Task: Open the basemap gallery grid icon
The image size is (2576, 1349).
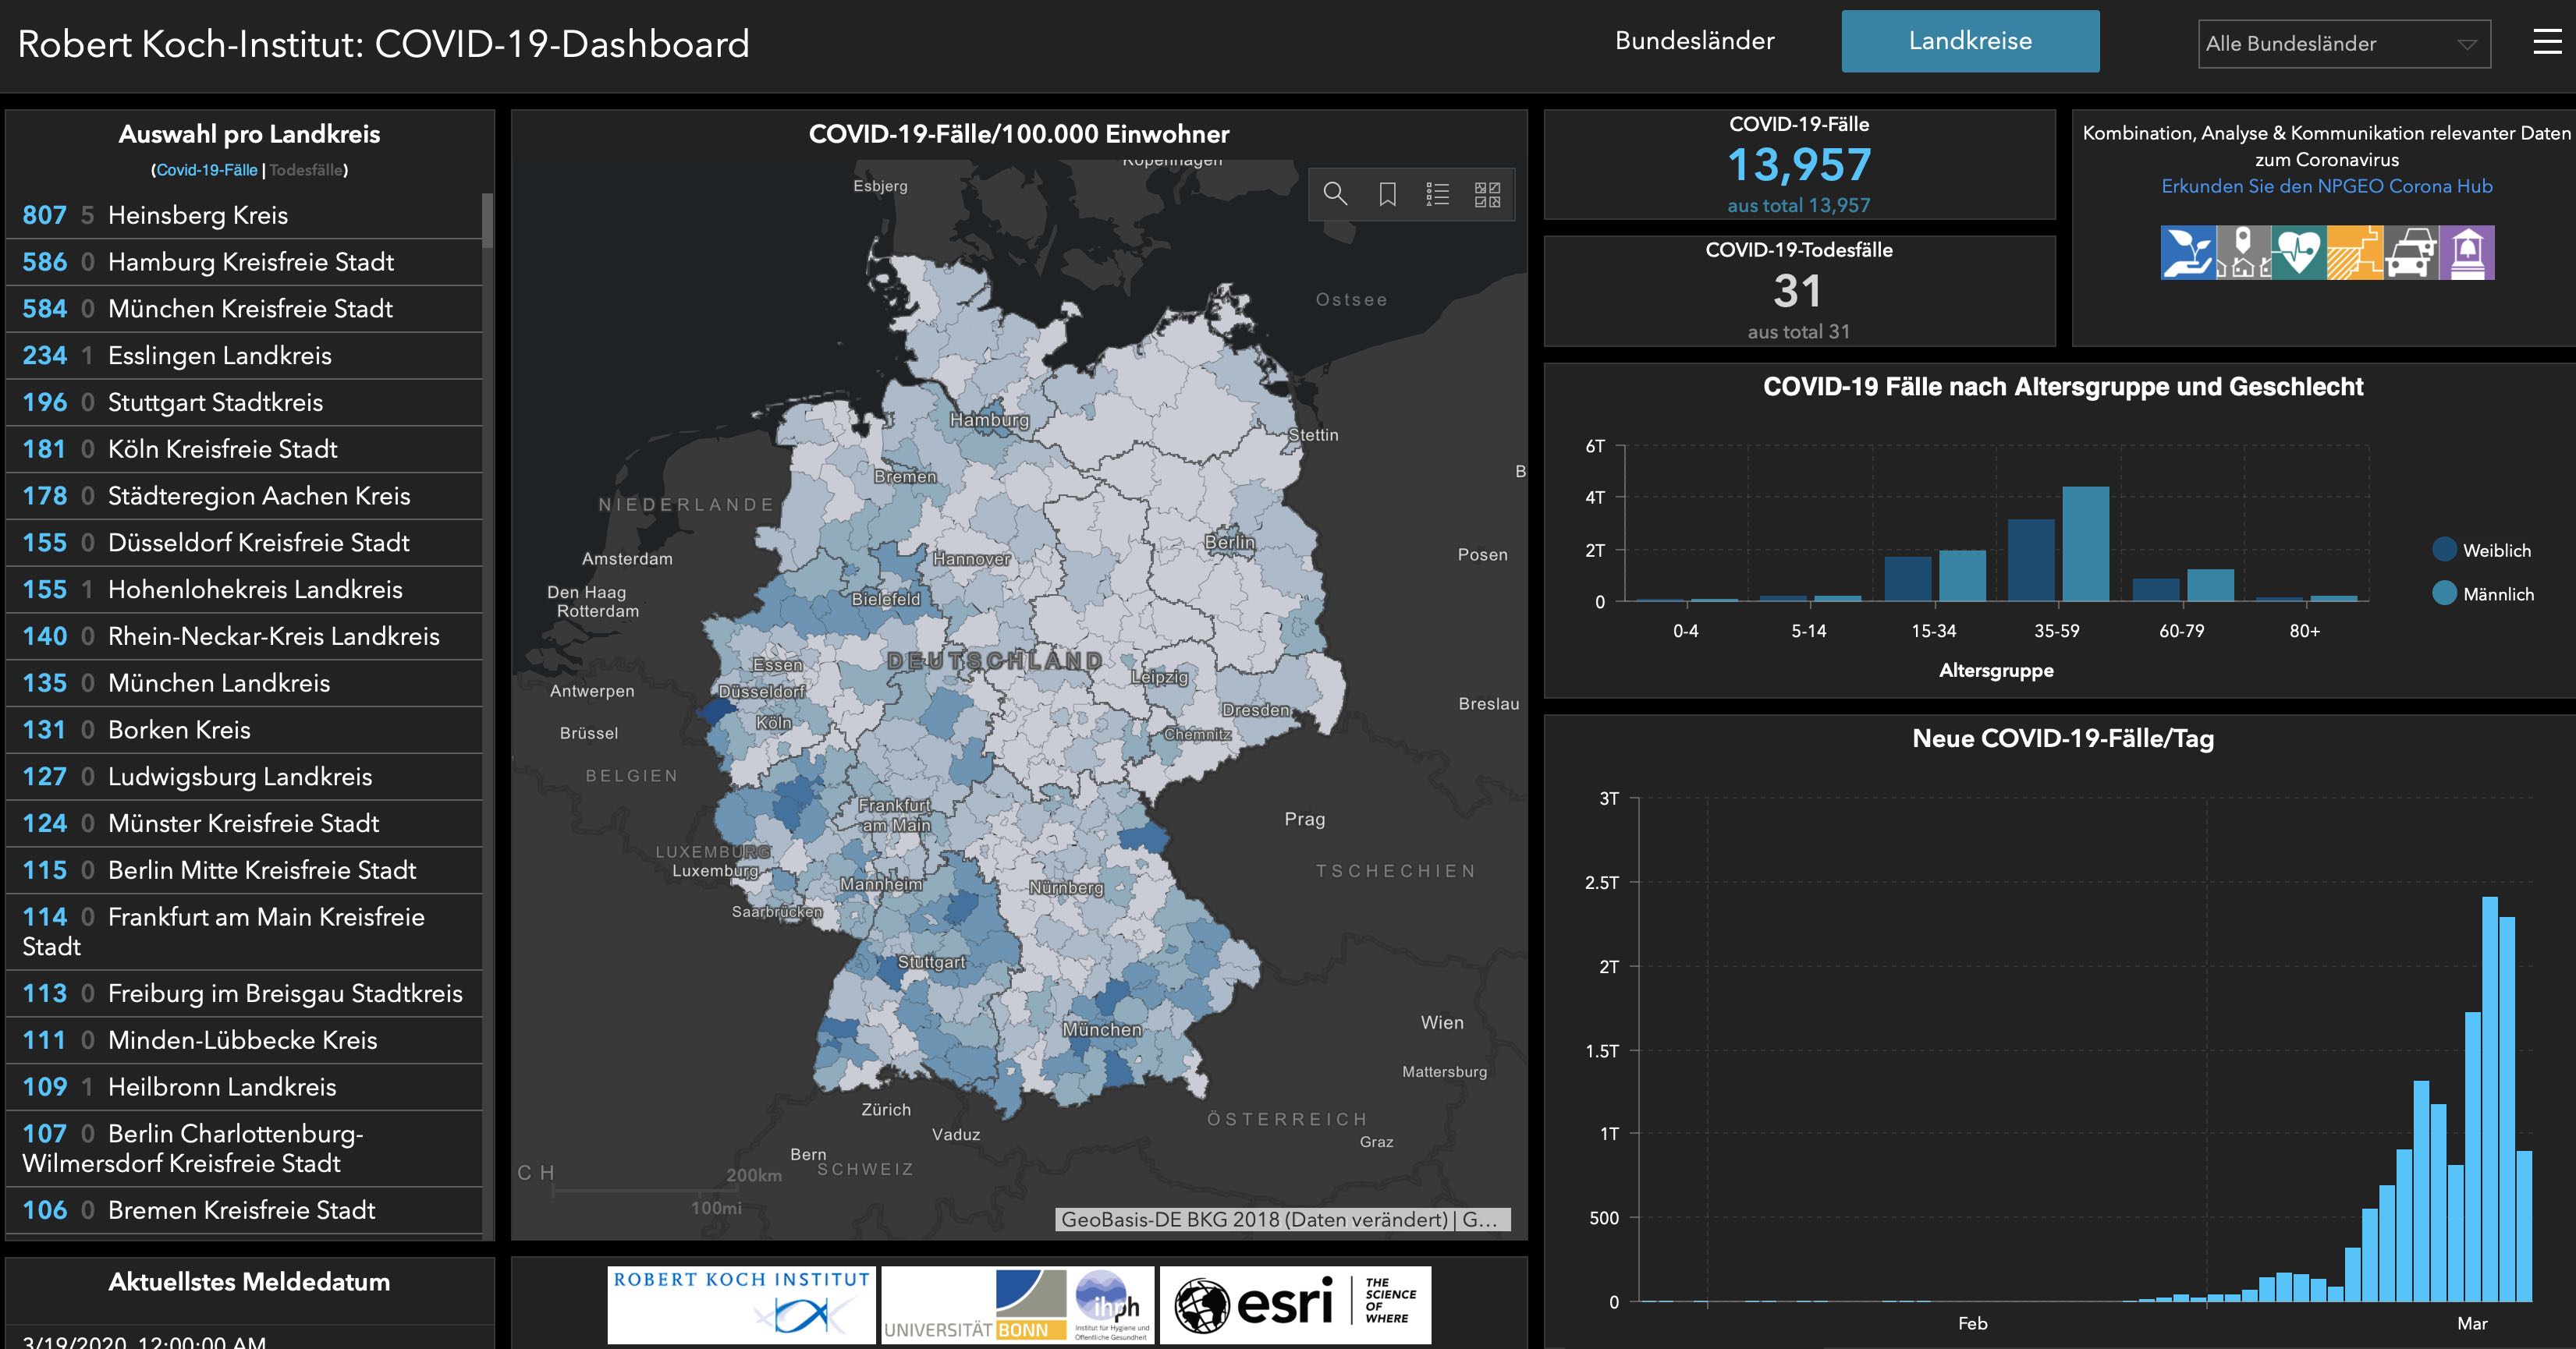Action: [1487, 194]
